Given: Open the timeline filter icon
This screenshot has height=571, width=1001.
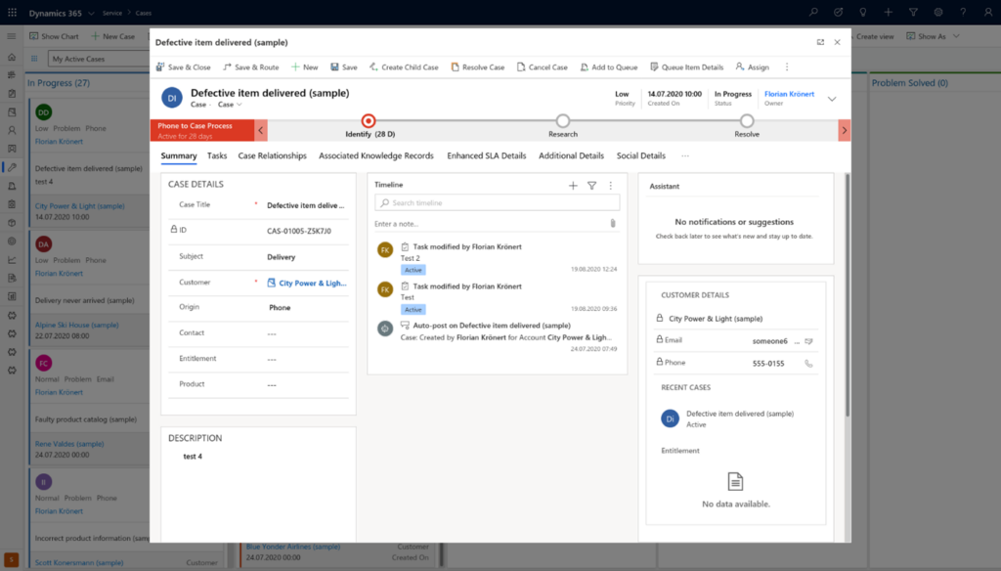Looking at the screenshot, I should [x=592, y=184].
